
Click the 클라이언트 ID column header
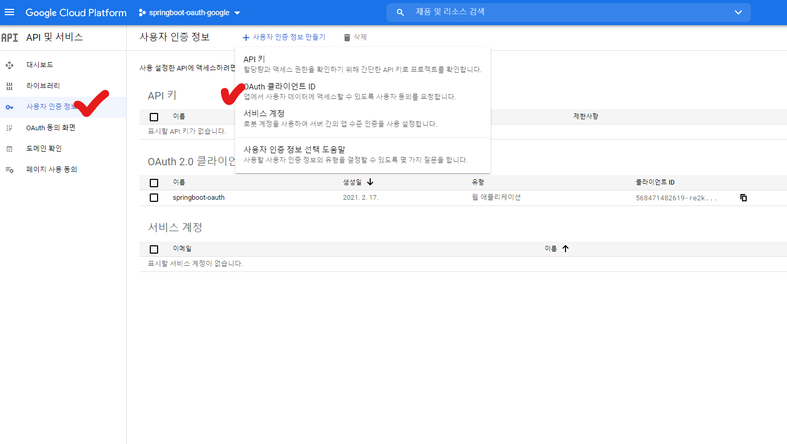655,182
